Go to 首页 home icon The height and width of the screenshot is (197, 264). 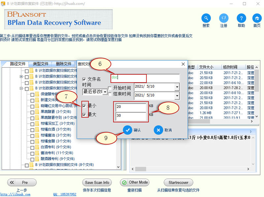(x=257, y=18)
